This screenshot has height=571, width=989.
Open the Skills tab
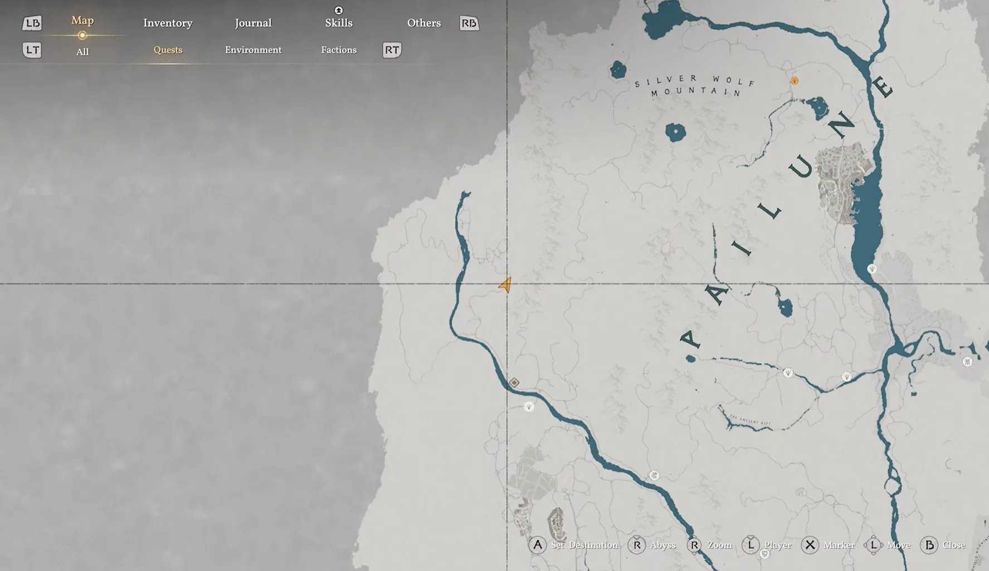point(338,23)
